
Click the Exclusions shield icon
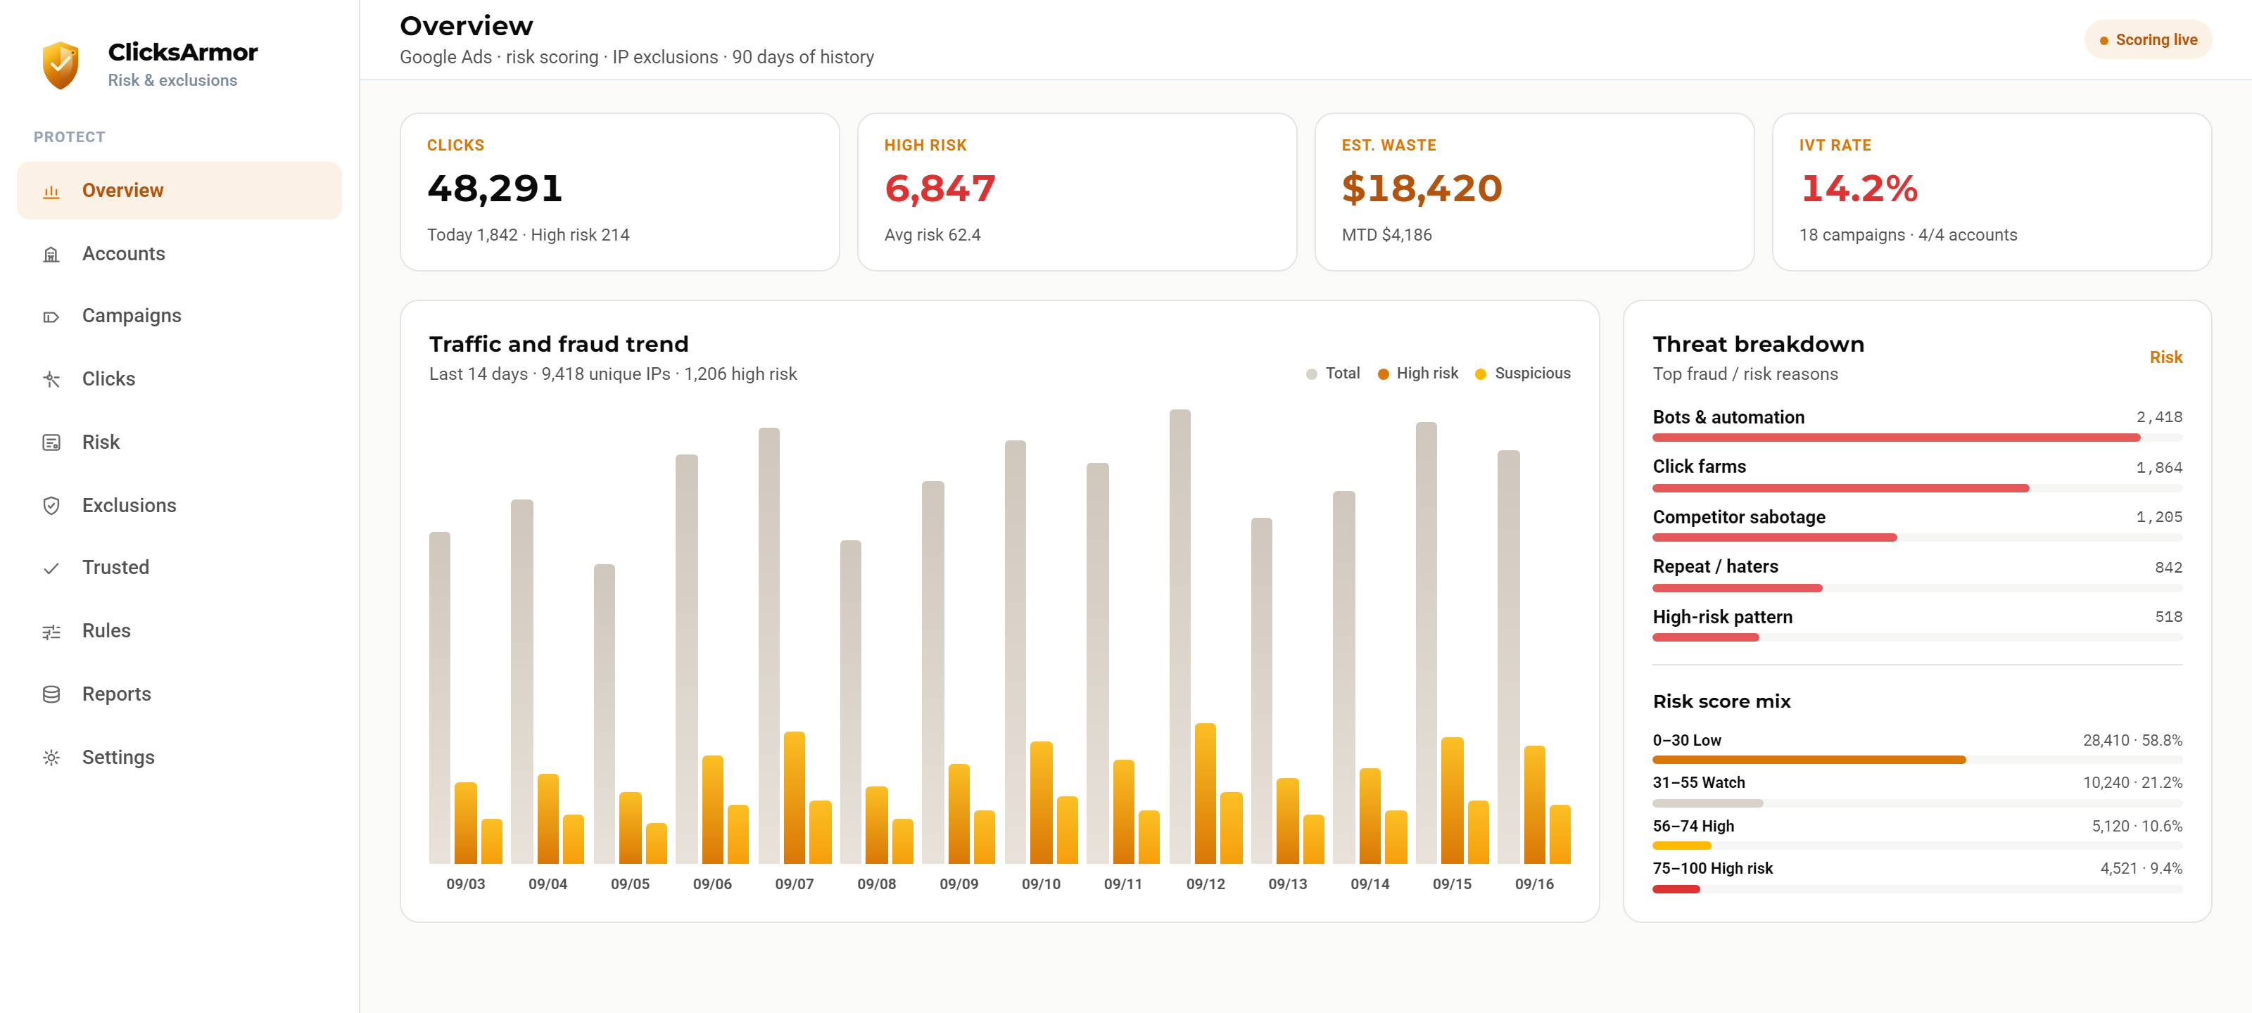(51, 506)
